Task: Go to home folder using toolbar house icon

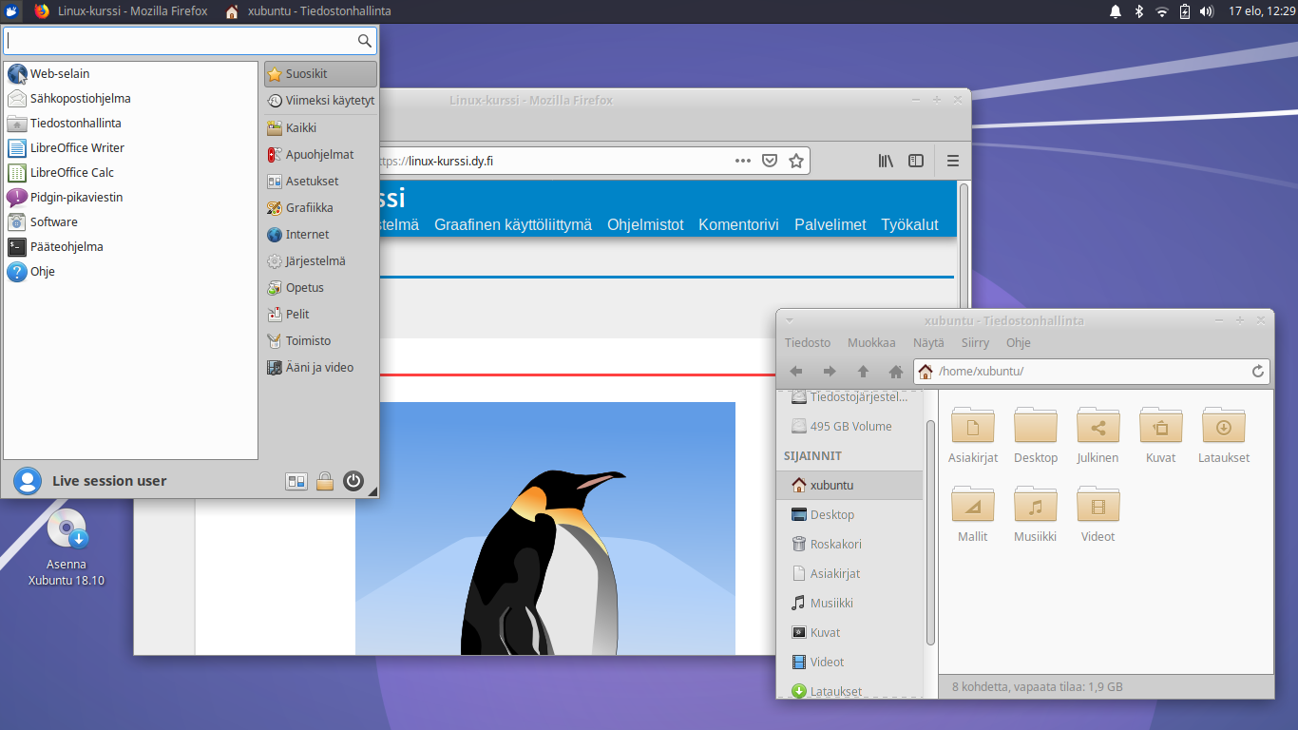Action: (895, 372)
